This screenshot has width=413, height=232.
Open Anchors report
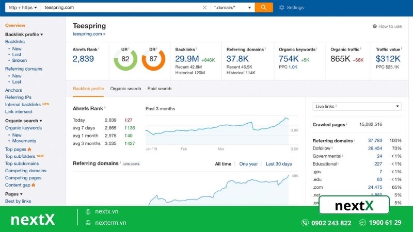(13, 90)
